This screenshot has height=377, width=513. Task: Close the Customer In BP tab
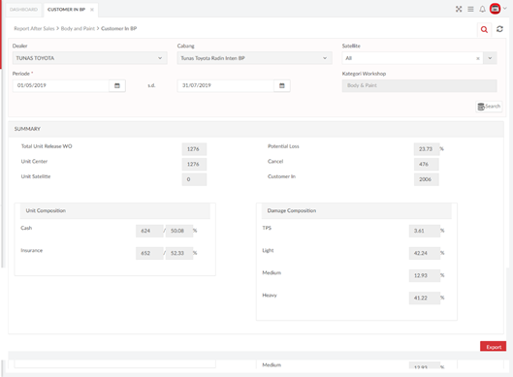pyautogui.click(x=92, y=10)
